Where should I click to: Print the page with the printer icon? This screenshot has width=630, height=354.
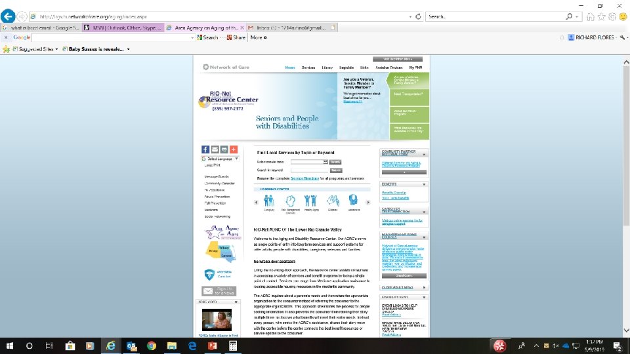(x=224, y=149)
